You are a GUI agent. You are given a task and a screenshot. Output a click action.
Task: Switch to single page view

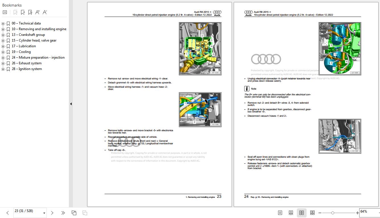(280, 213)
